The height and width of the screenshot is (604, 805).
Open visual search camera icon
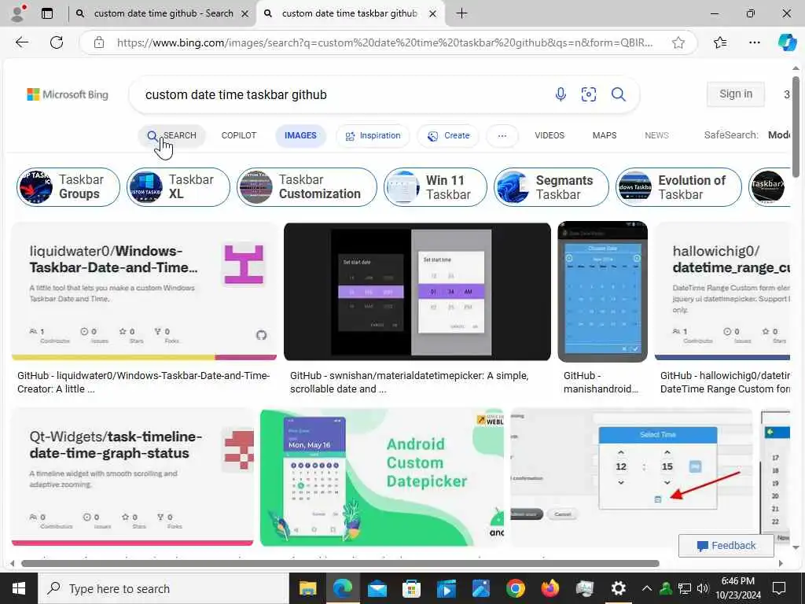coord(589,94)
